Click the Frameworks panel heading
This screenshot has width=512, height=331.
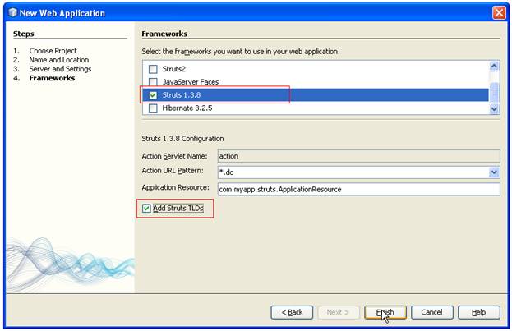pos(164,34)
